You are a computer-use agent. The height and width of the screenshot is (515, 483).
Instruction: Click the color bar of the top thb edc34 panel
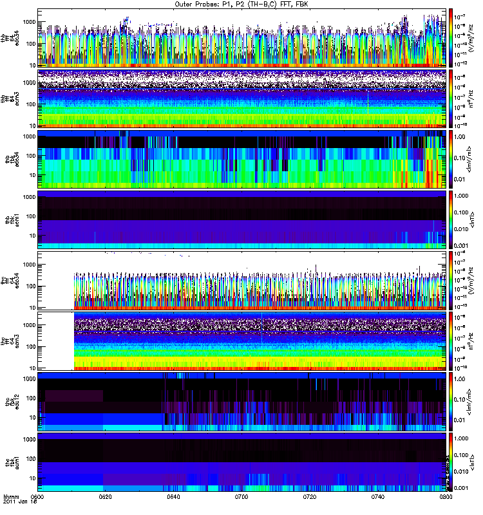click(x=451, y=38)
